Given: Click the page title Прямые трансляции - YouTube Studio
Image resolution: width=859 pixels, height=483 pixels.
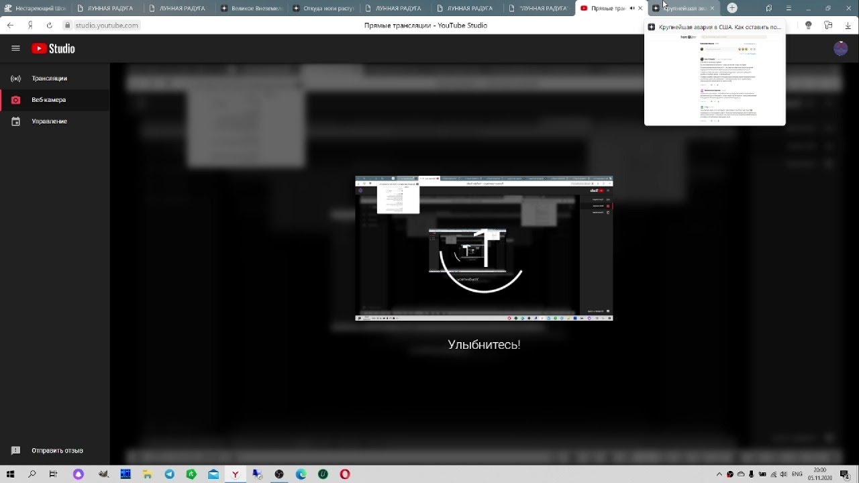Looking at the screenshot, I should point(425,25).
